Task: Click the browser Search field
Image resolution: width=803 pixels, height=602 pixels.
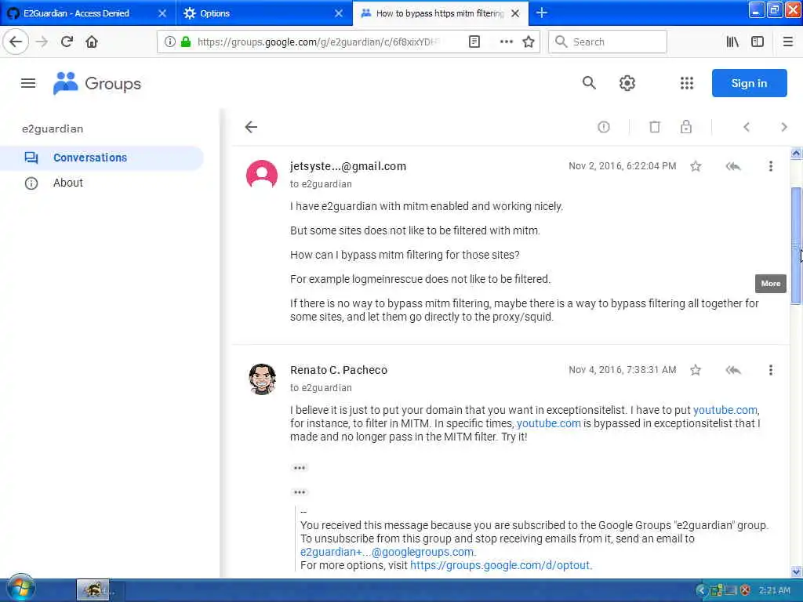Action: point(608,42)
